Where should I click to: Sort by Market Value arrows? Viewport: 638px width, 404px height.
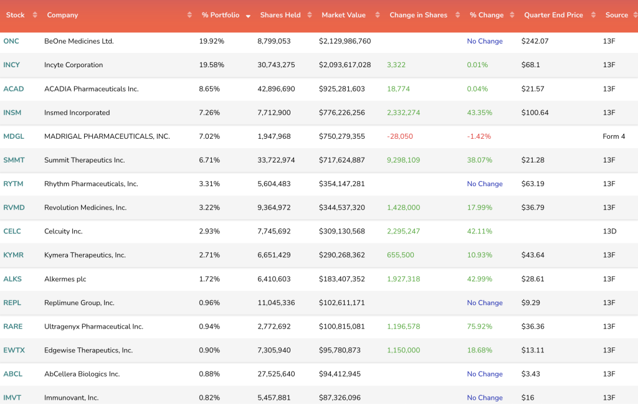pos(378,15)
